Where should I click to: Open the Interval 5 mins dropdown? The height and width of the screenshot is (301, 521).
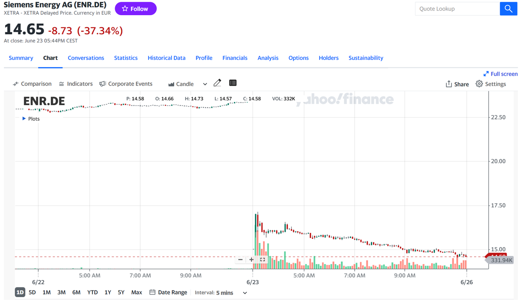[x=221, y=293]
